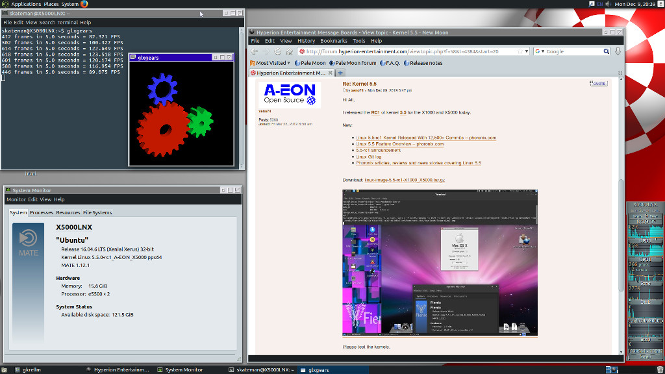
Task: Open the browser's Tools menu
Action: (x=358, y=41)
